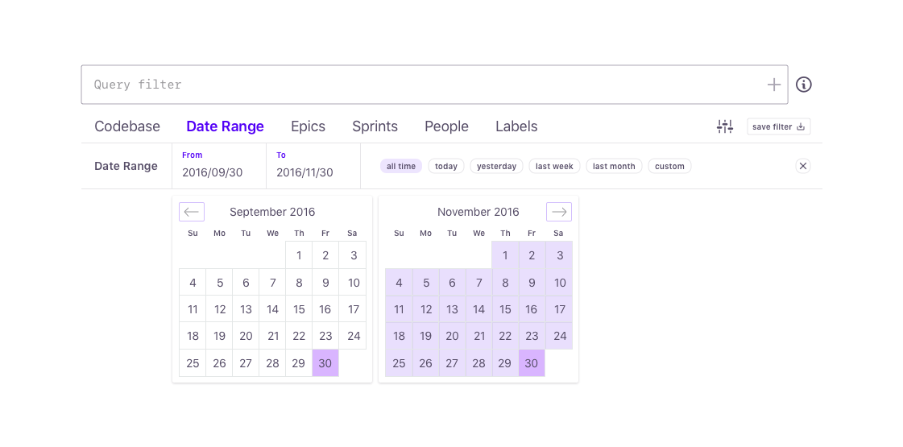The height and width of the screenshot is (447, 903).
Task: Click the save filter button
Action: 778,126
